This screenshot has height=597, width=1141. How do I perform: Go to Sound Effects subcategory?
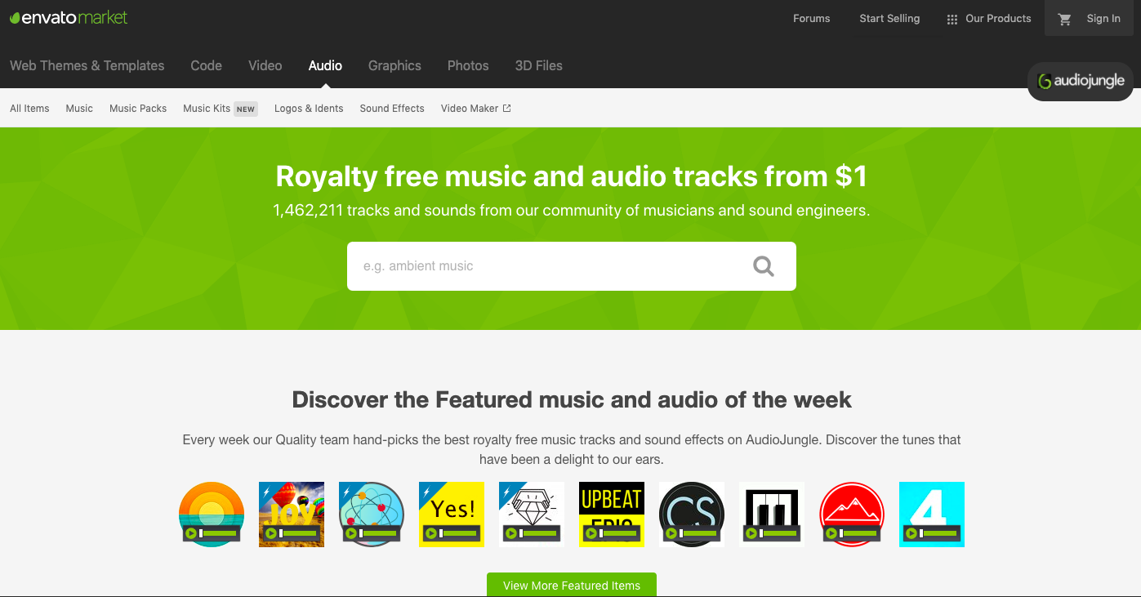[392, 108]
